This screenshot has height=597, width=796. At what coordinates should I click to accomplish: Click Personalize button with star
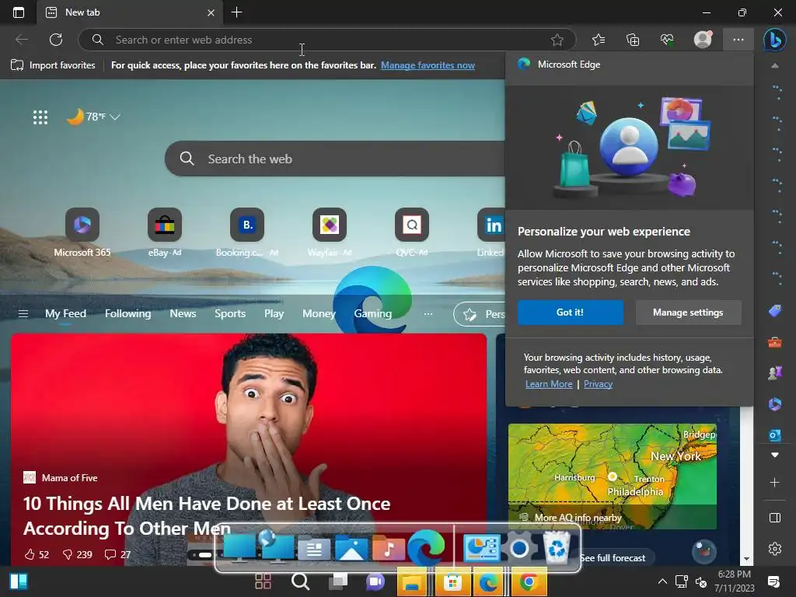coord(480,314)
